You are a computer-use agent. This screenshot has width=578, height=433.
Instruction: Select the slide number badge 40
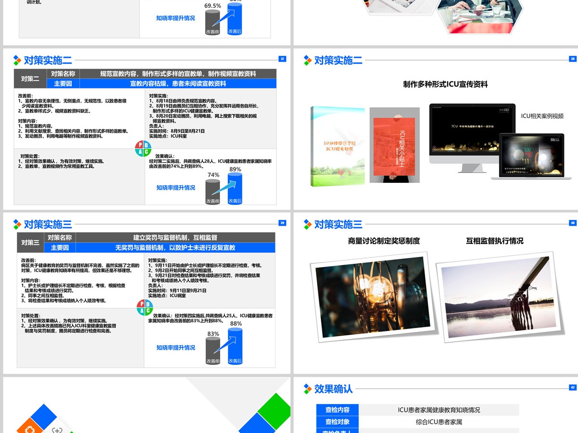point(573,223)
